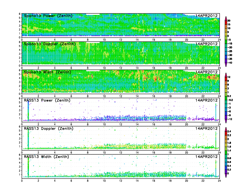Screen dimensions: 252x194
Task: Click the colorbar label '0.6'
Action: pos(229,162)
